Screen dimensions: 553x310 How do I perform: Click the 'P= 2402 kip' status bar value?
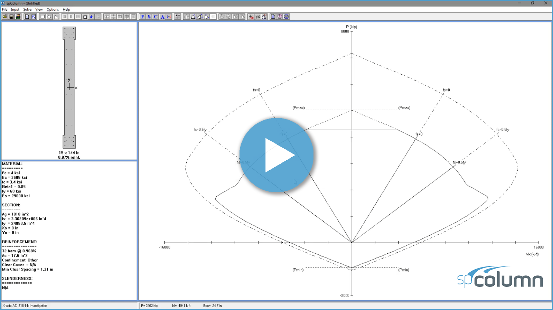[x=149, y=306]
